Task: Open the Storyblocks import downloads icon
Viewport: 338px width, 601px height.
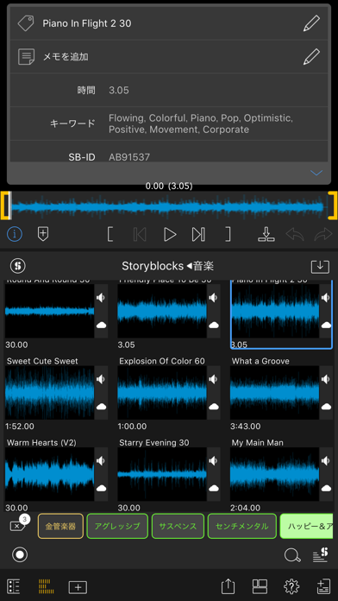Action: (320, 266)
